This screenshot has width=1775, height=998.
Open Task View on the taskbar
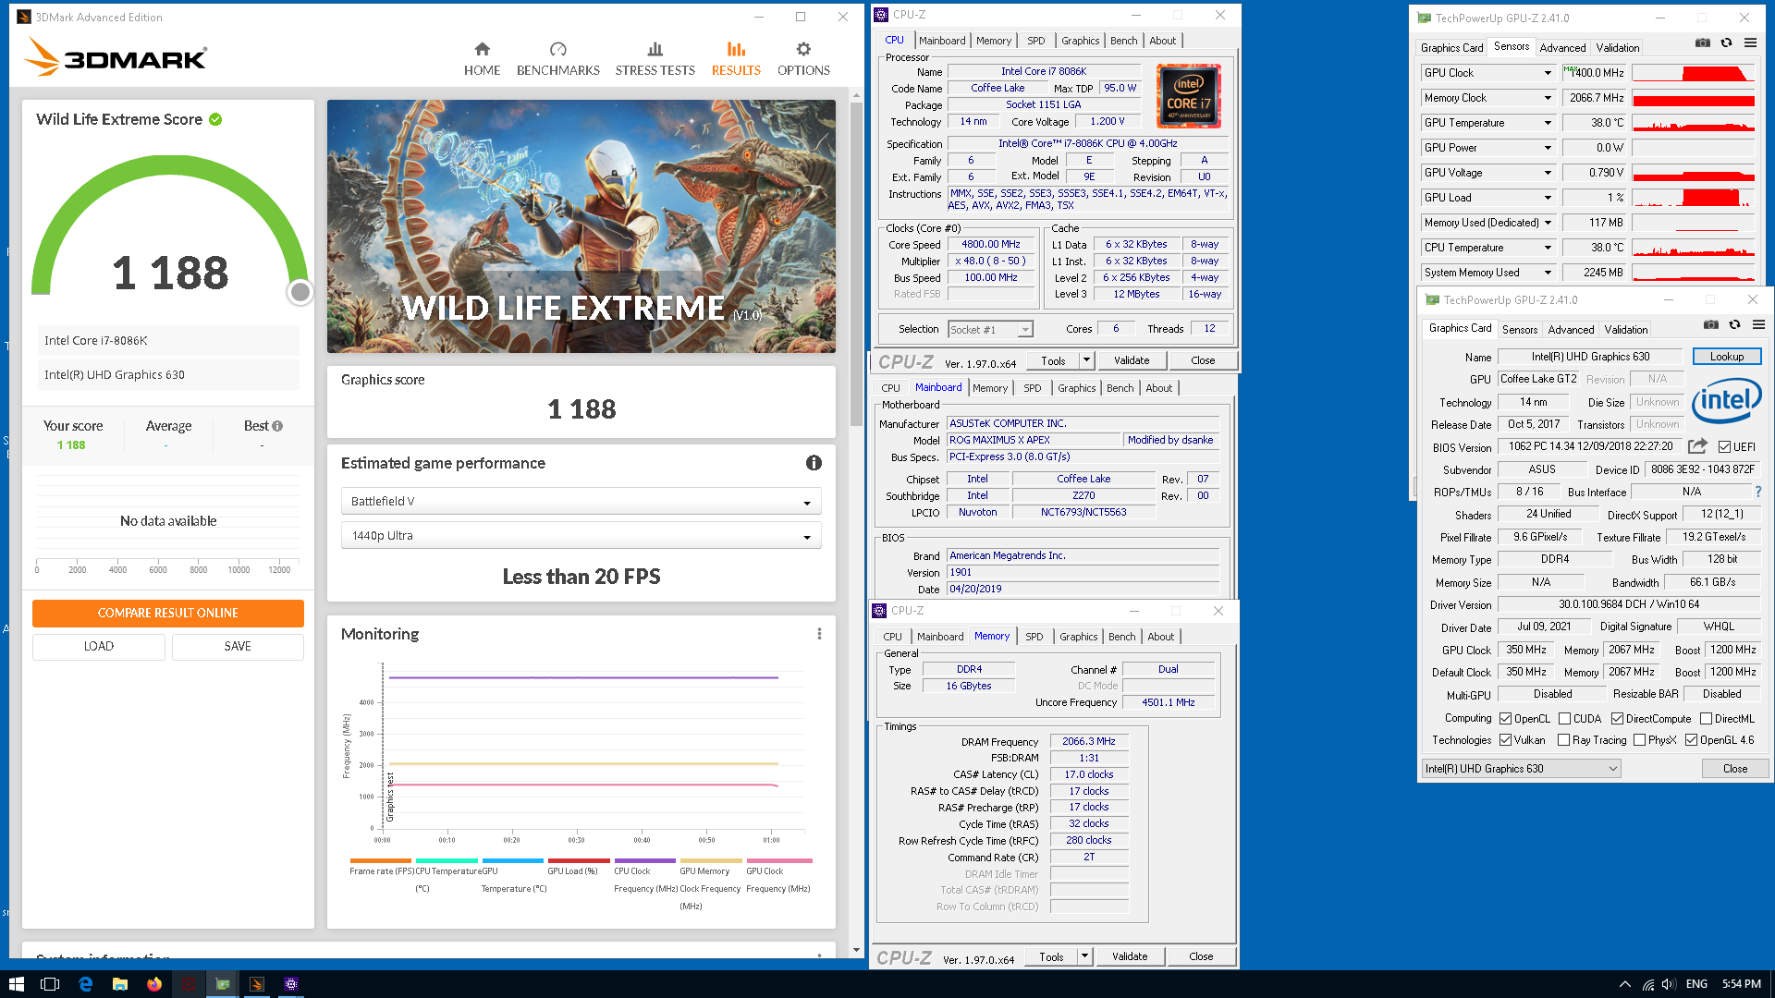coord(50,984)
